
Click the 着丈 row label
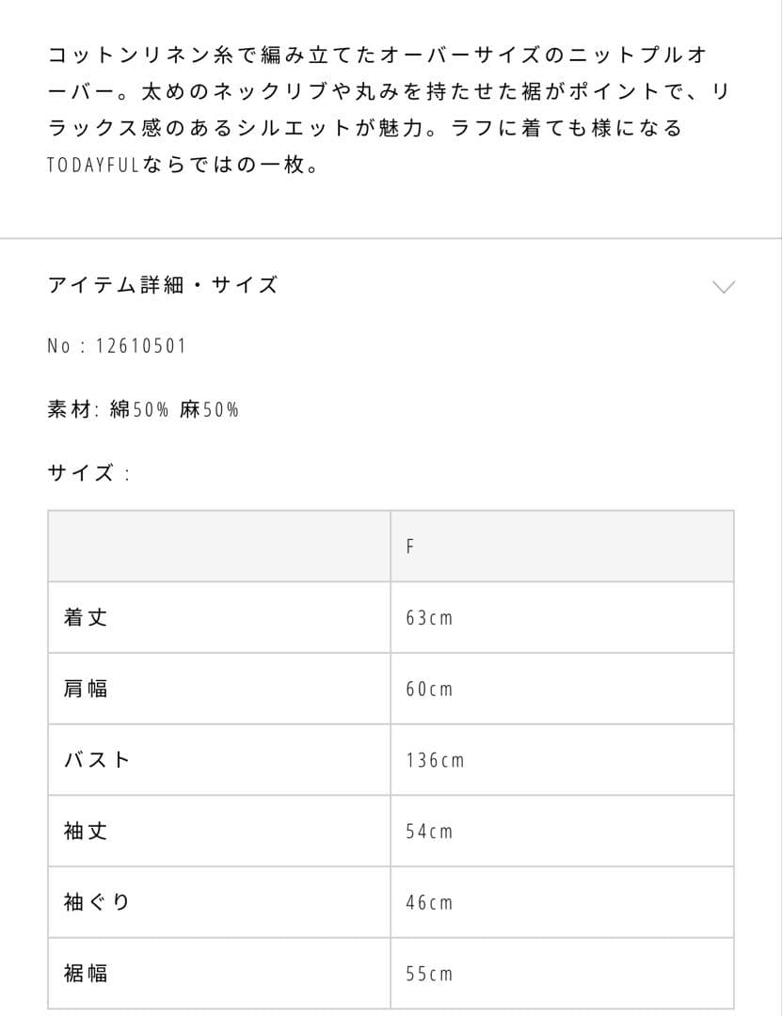click(86, 618)
